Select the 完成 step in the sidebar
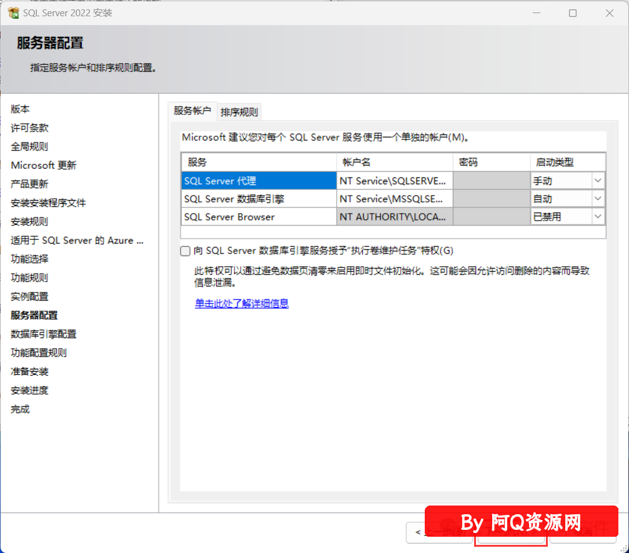 [20, 409]
